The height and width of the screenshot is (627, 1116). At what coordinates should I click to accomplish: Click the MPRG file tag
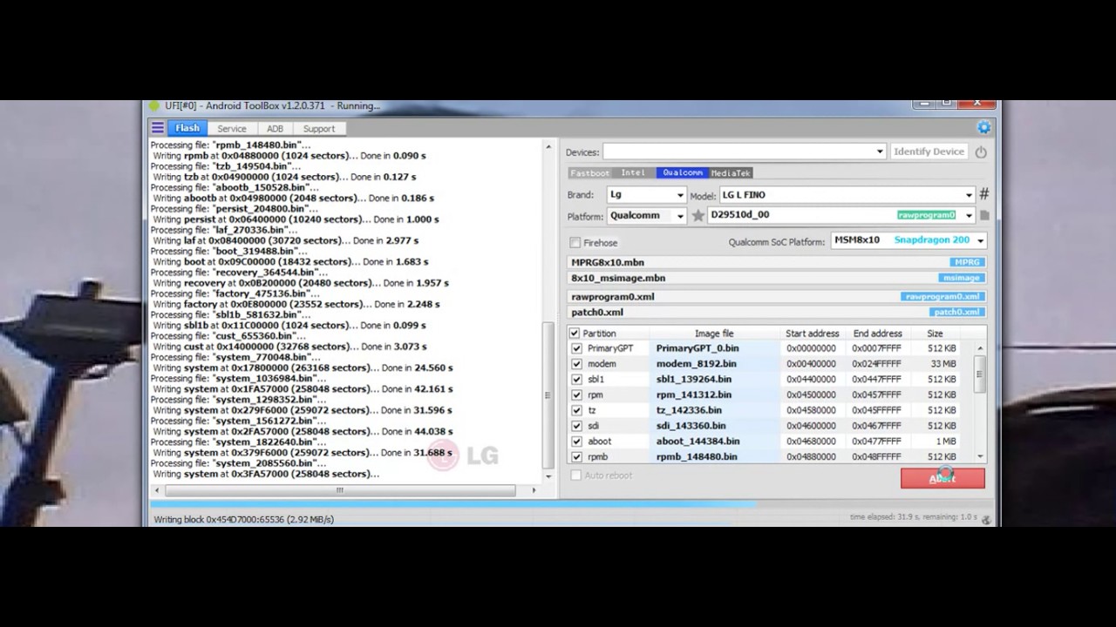click(x=967, y=262)
